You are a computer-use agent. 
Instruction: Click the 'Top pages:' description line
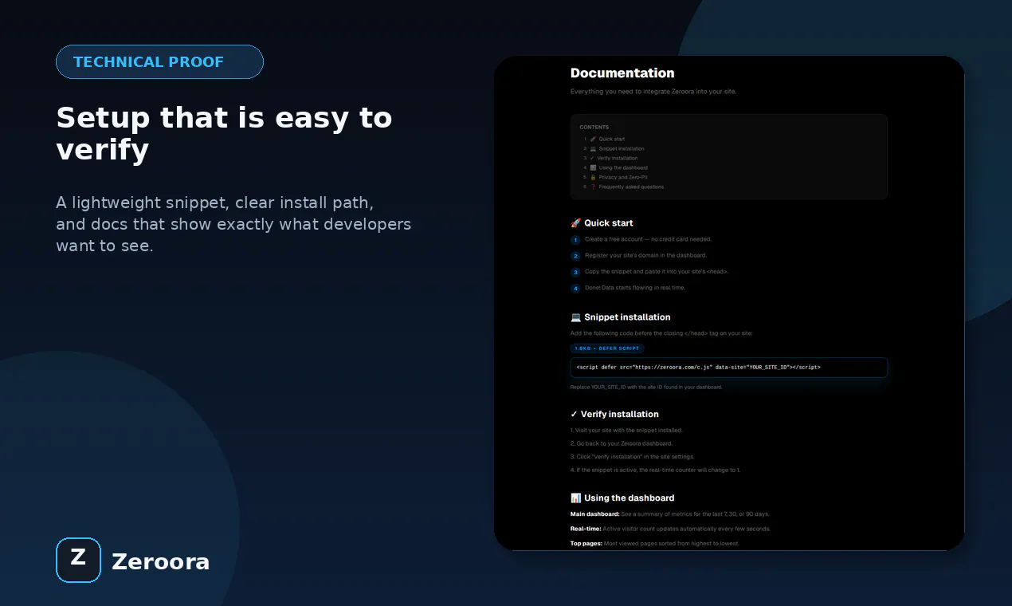point(655,544)
